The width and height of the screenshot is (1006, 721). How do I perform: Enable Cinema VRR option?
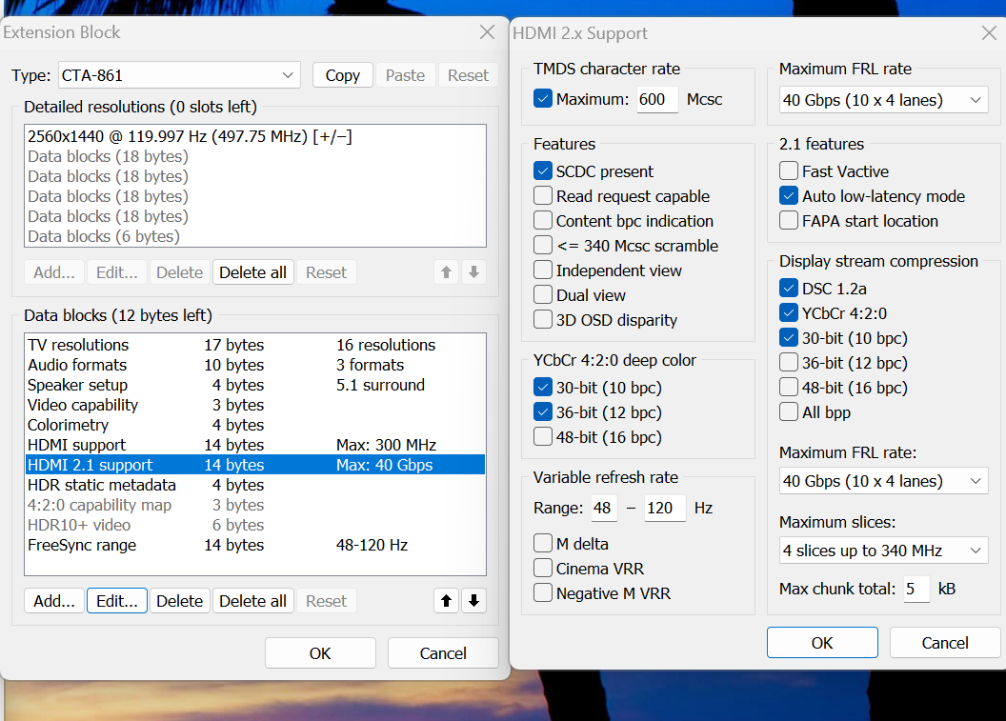(x=543, y=569)
